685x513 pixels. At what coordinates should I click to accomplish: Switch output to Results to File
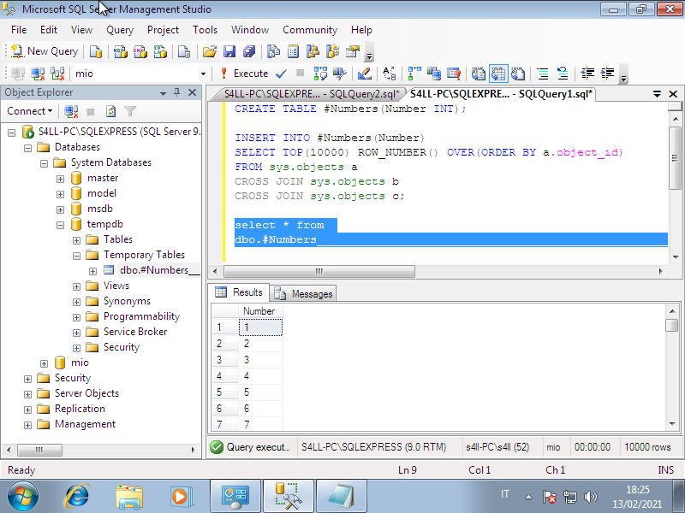[x=518, y=74]
